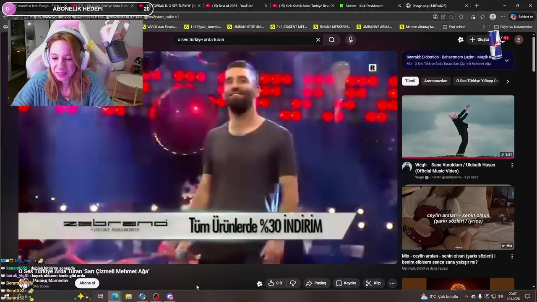This screenshot has height=302, width=537.
Task: Open Wegh 'Sana Vuruldum' video thumbnail
Action: tap(458, 127)
